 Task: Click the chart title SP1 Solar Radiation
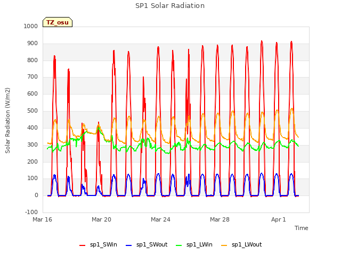click(x=170, y=6)
